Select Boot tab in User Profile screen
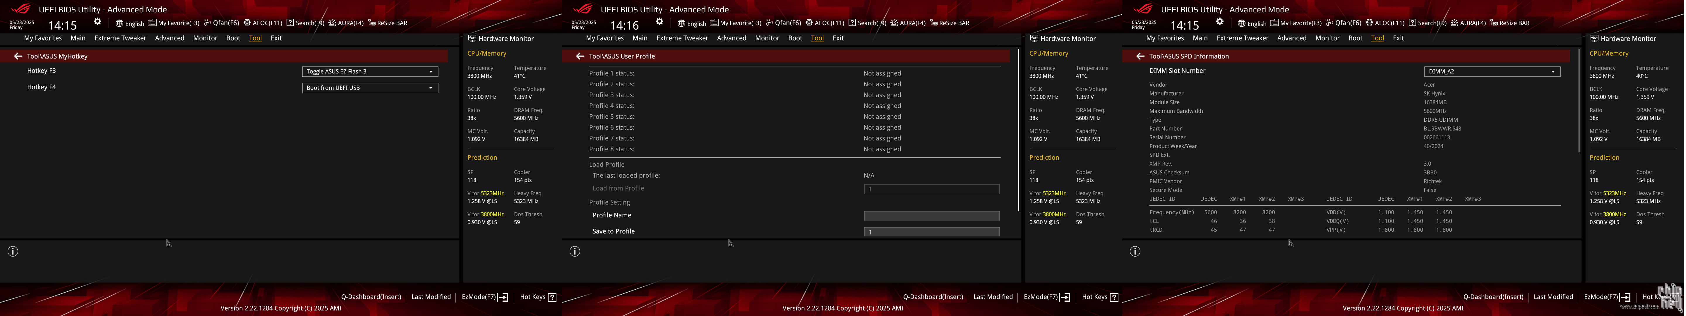Image resolution: width=1686 pixels, height=316 pixels. (795, 38)
